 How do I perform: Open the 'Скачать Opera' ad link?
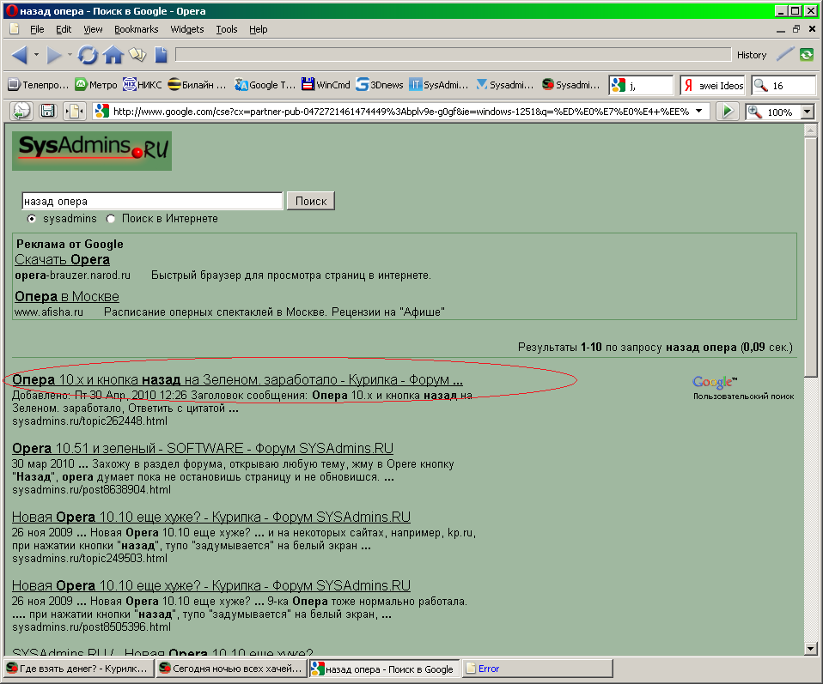click(x=62, y=260)
